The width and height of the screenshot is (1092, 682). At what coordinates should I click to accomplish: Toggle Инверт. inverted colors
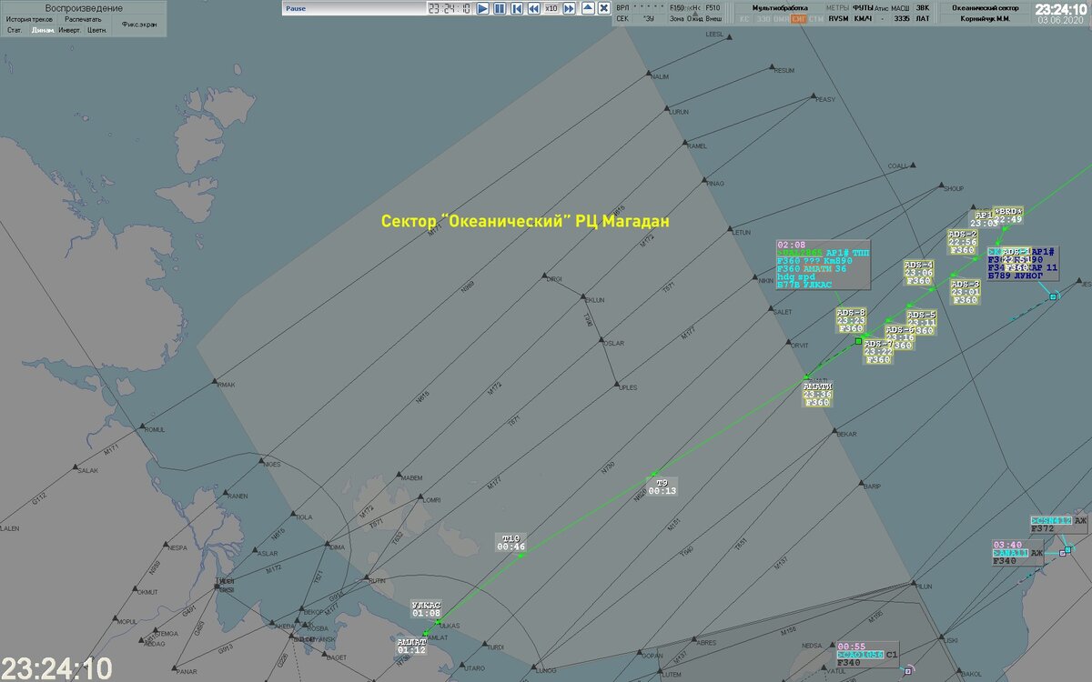tap(70, 30)
